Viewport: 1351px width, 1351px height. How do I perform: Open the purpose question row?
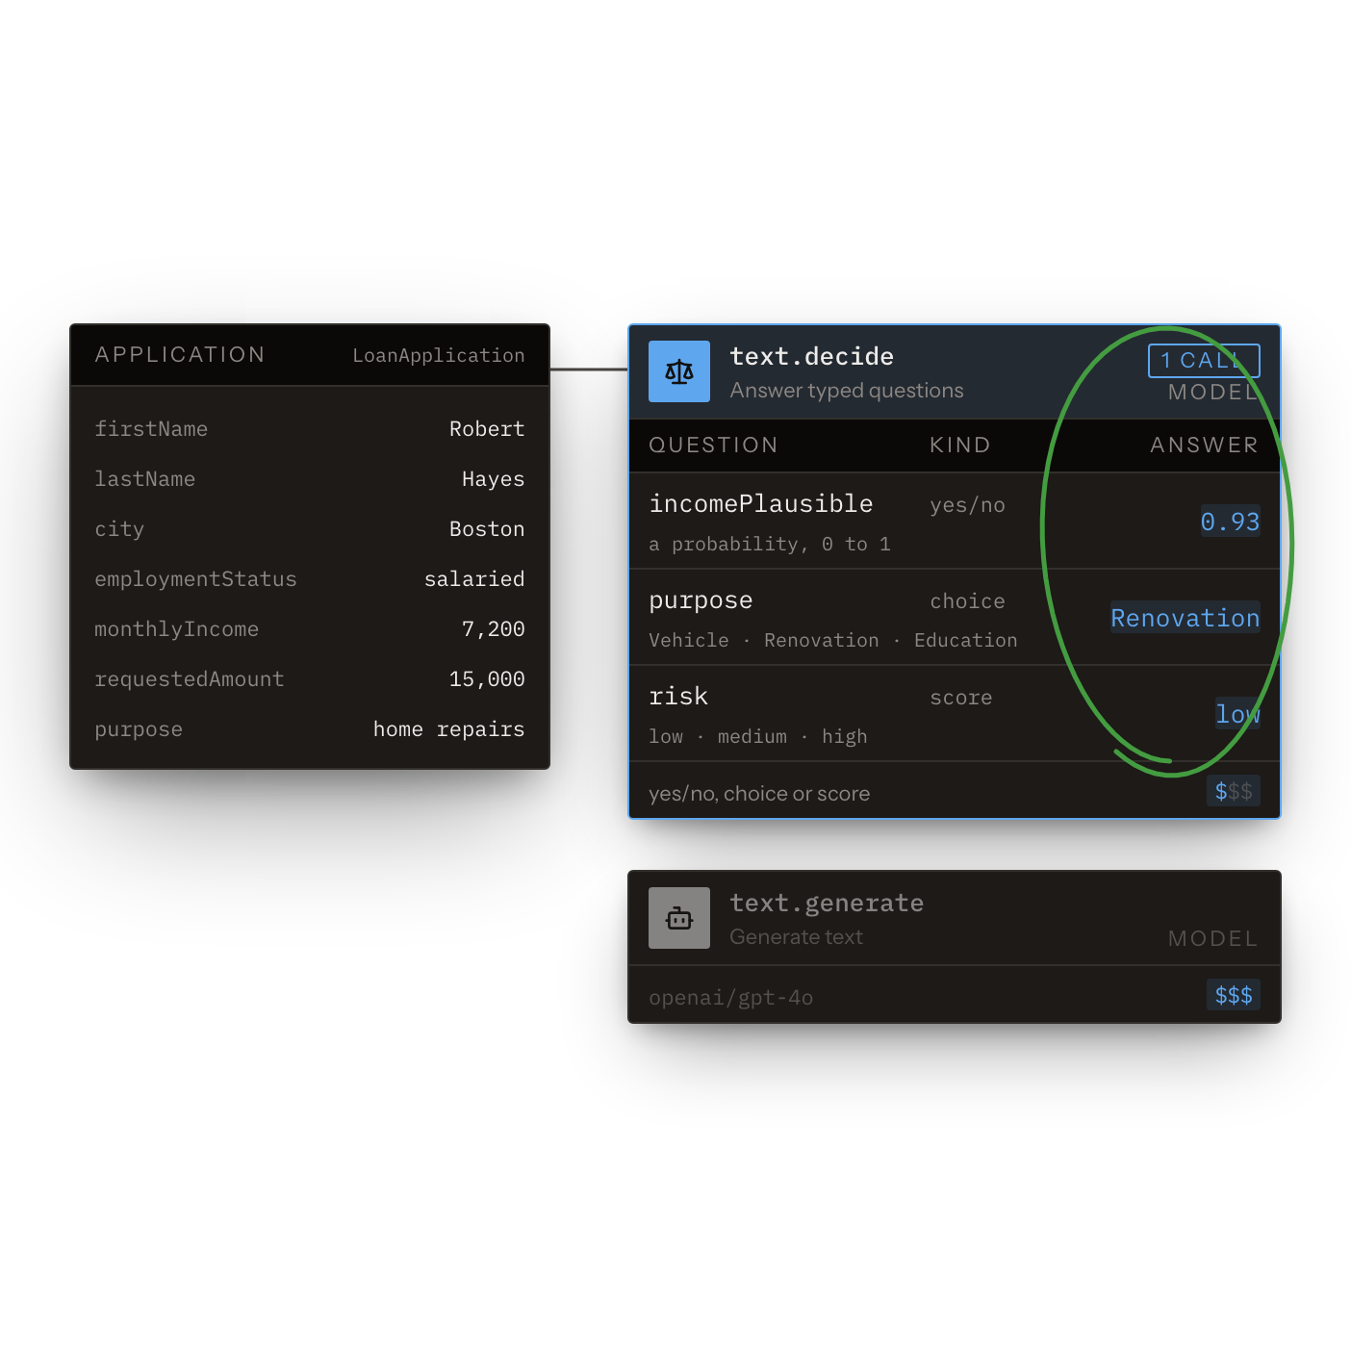point(955,618)
